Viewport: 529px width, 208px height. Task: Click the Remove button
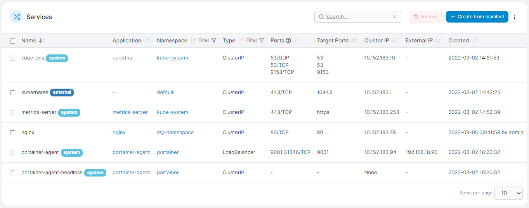point(425,17)
